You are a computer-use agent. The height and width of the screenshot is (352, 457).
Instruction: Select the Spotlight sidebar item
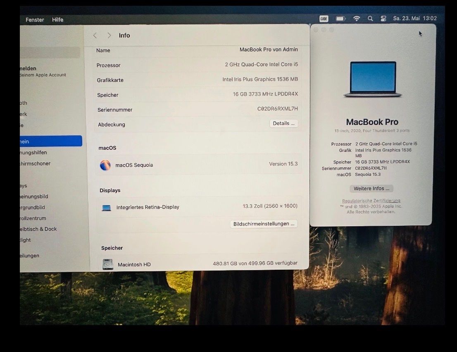(25, 239)
